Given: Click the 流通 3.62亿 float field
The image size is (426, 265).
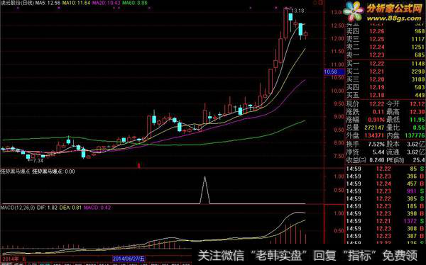Looking at the screenshot, I should point(405,152).
